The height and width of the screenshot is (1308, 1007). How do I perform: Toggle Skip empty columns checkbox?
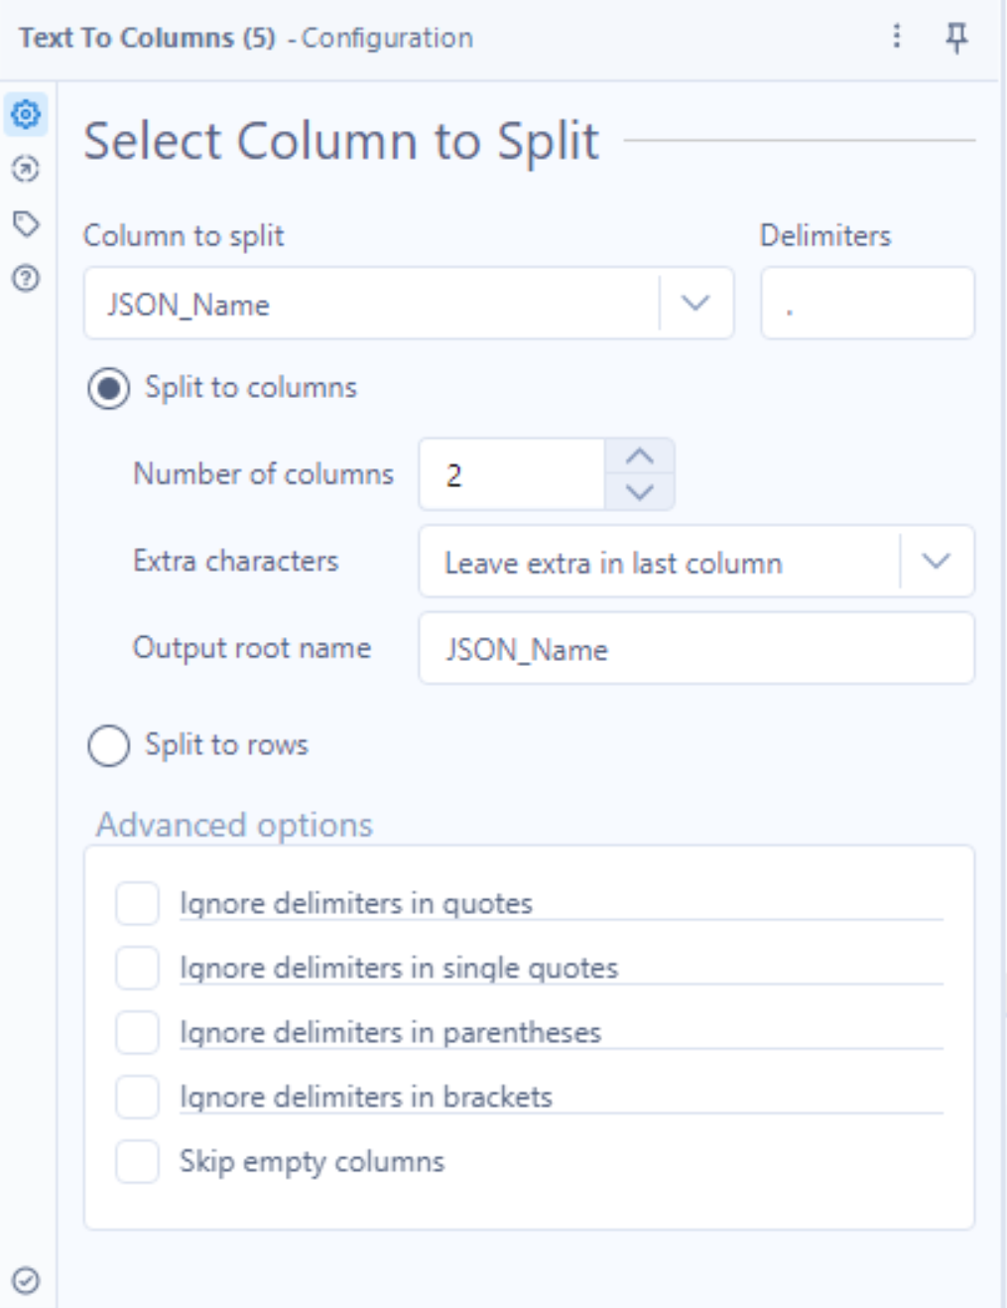tap(137, 1161)
